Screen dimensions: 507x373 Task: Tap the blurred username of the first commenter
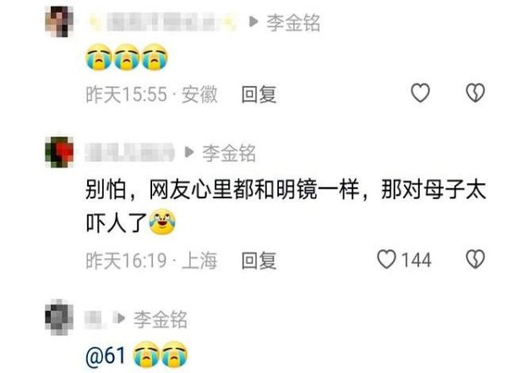161,22
